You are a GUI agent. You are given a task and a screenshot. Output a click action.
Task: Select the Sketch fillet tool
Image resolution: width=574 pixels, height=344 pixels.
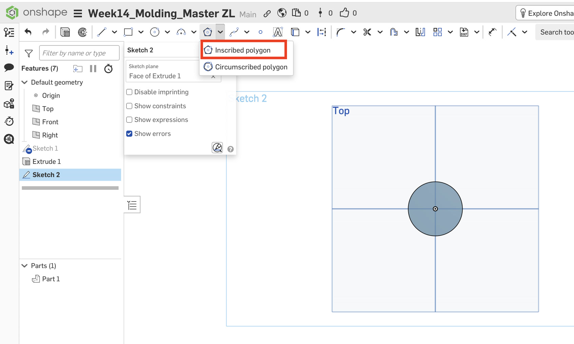tap(340, 32)
